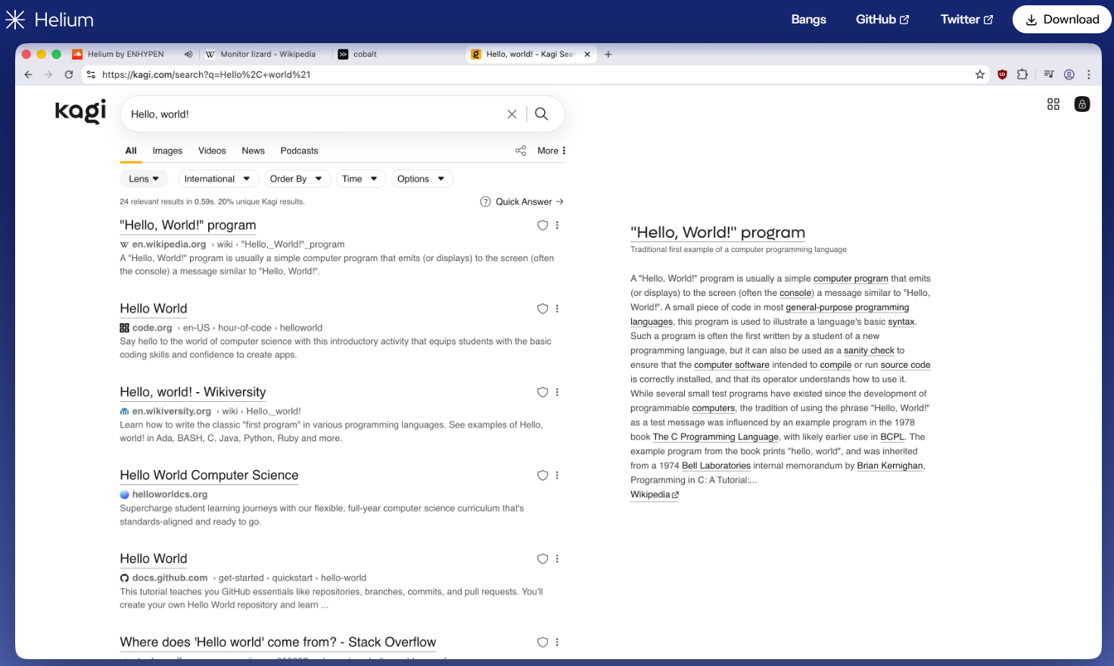Switch to the Images search tab
Image resolution: width=1114 pixels, height=666 pixels.
click(167, 151)
